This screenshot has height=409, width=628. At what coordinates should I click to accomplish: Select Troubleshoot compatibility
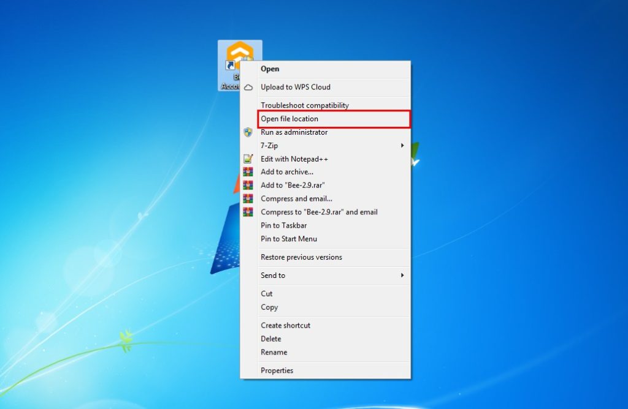pos(304,105)
